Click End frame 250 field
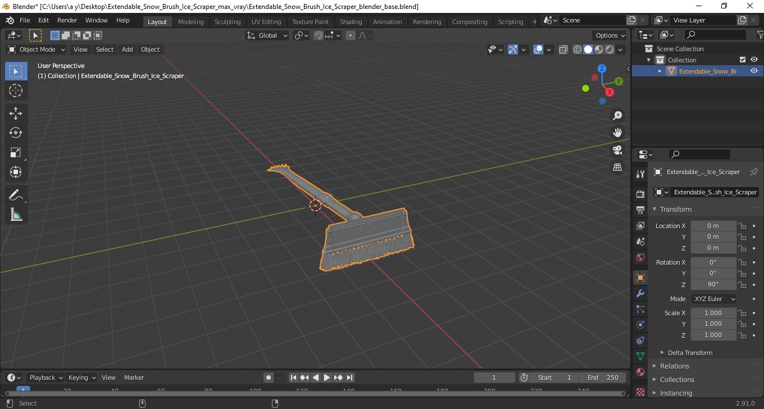Screen dimensions: 764x409 604,378
